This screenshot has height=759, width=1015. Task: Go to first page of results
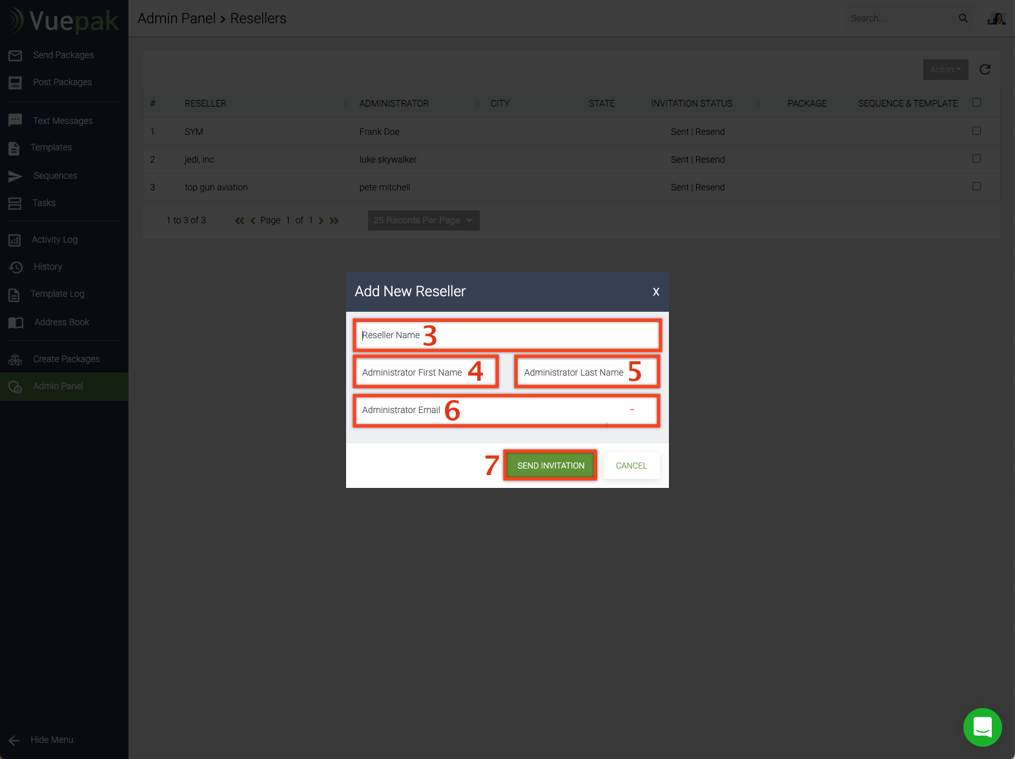tap(240, 221)
